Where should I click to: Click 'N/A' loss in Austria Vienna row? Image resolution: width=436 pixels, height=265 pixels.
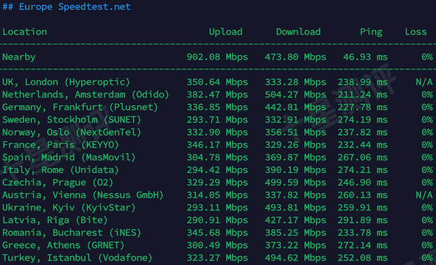(424, 195)
